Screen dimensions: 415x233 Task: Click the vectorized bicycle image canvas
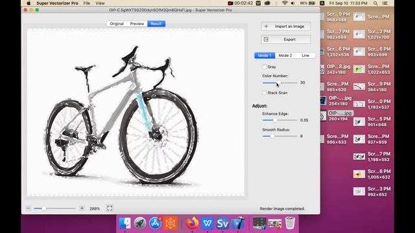(136, 112)
